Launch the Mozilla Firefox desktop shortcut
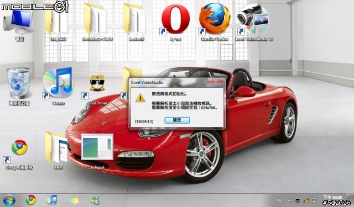Image resolution: width=354 pixels, height=207 pixels. pos(215,22)
